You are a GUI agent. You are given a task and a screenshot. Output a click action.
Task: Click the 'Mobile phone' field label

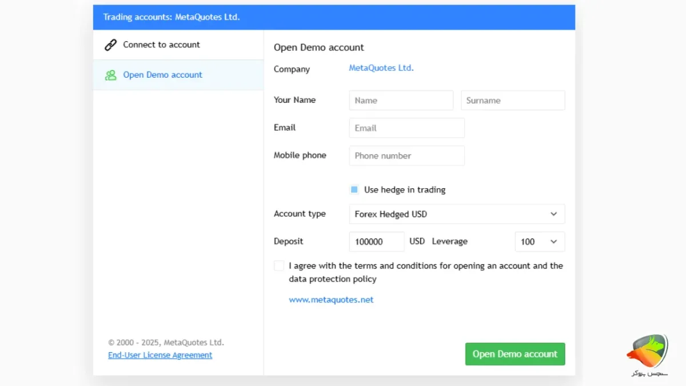pos(300,156)
